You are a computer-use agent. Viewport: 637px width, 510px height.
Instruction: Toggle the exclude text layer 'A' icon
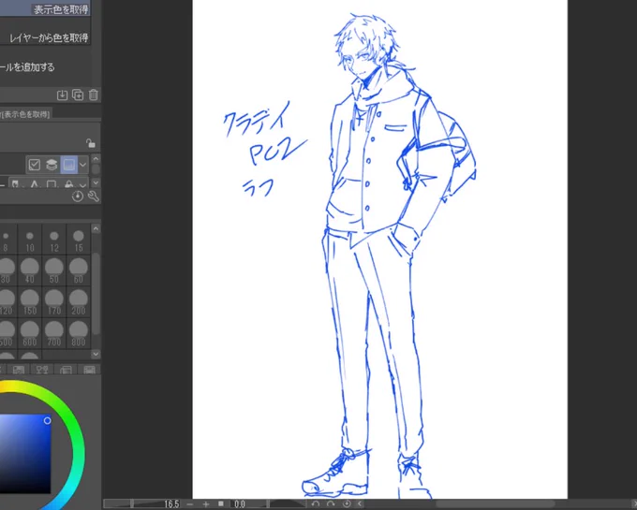(x=34, y=184)
